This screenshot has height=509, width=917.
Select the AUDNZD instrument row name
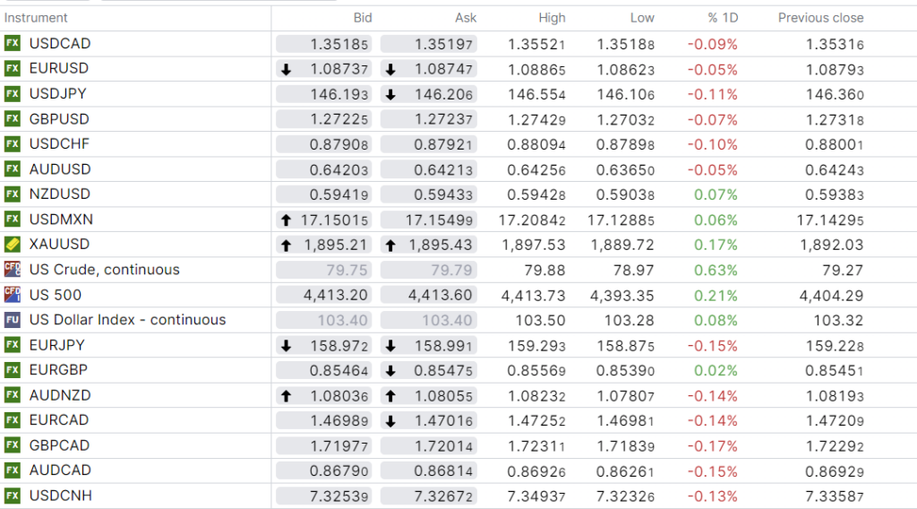click(x=60, y=395)
